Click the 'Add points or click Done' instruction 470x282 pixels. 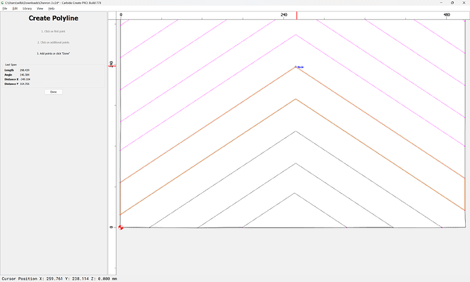(x=53, y=53)
